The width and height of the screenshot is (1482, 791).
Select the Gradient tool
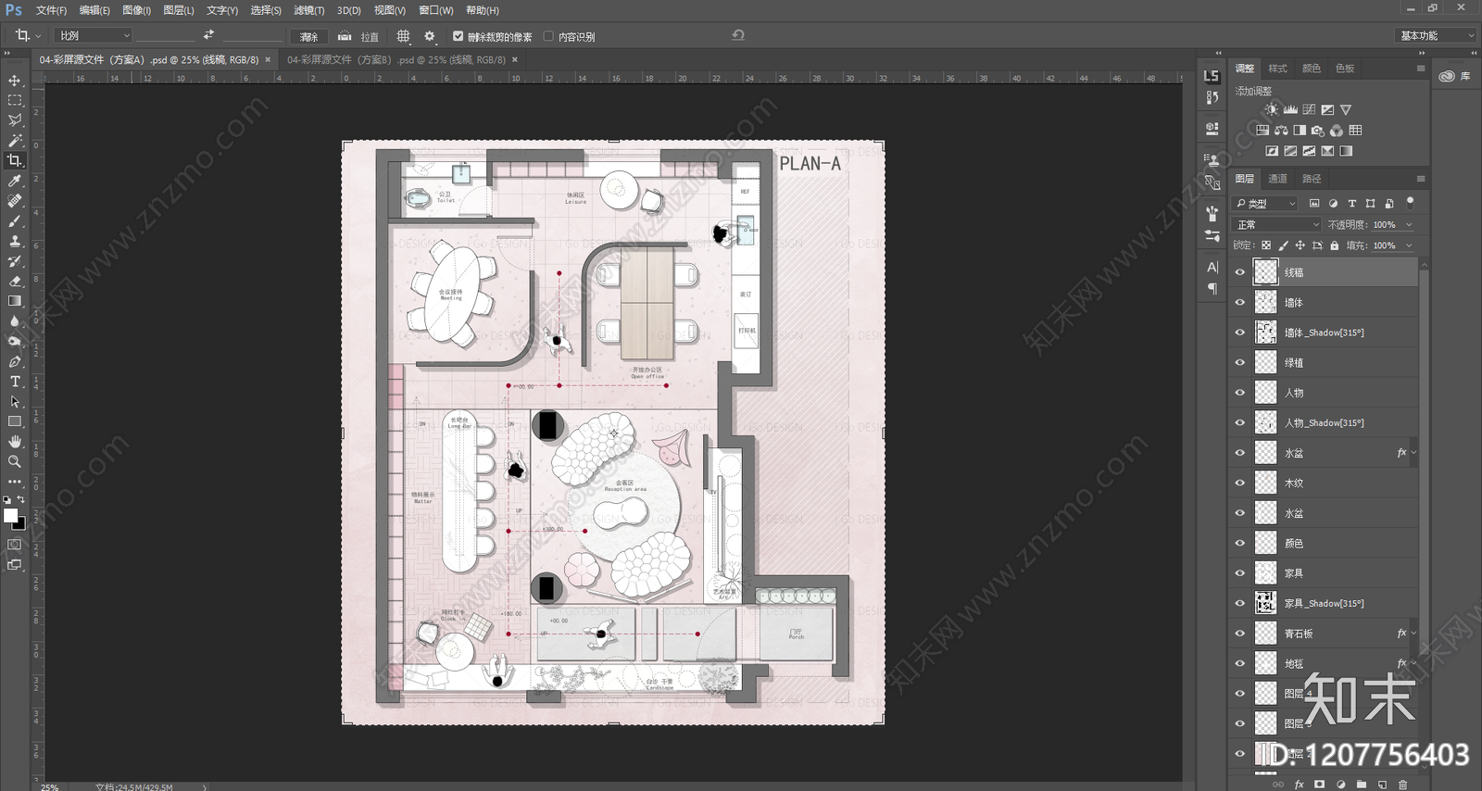pyautogui.click(x=15, y=301)
